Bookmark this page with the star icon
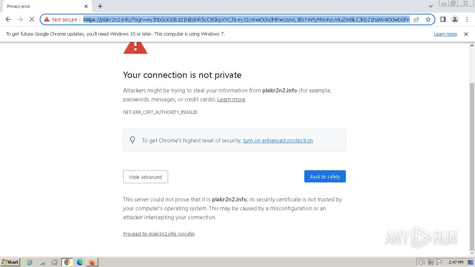 pos(428,19)
